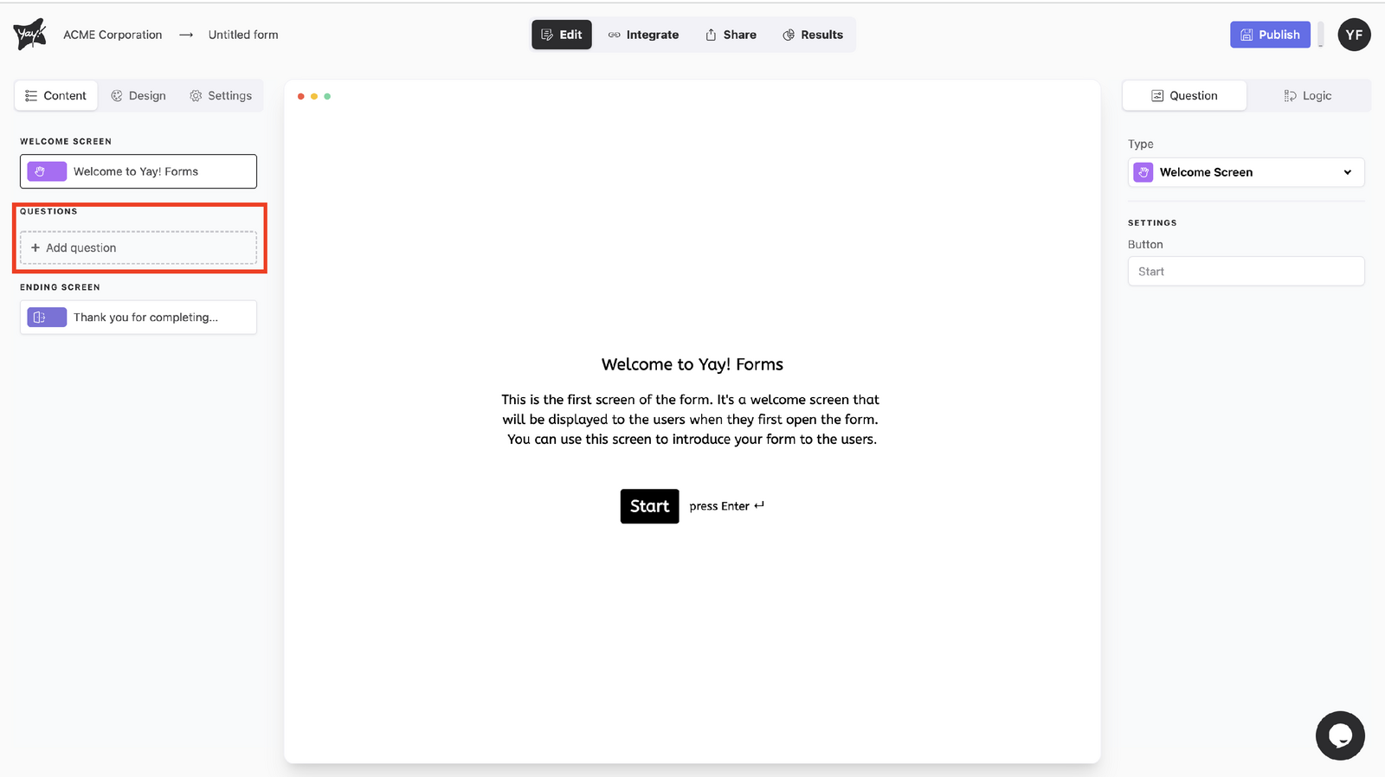
Task: Click the Welcome Screen type icon
Action: click(x=1143, y=172)
